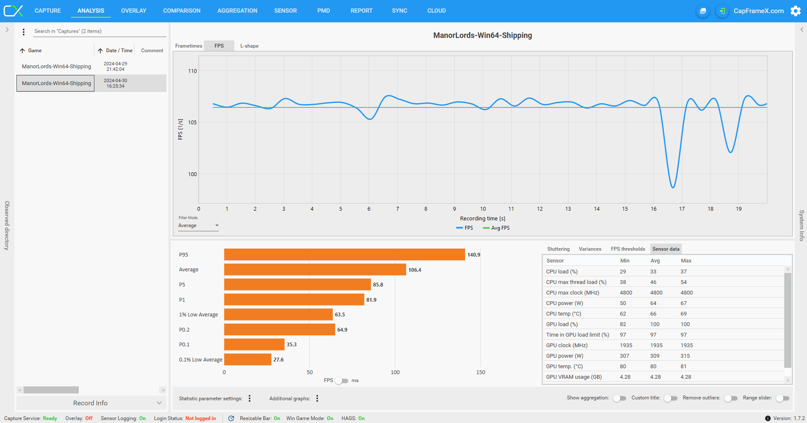The image size is (807, 423).
Task: Click the Date / Time column header
Action: 119,51
